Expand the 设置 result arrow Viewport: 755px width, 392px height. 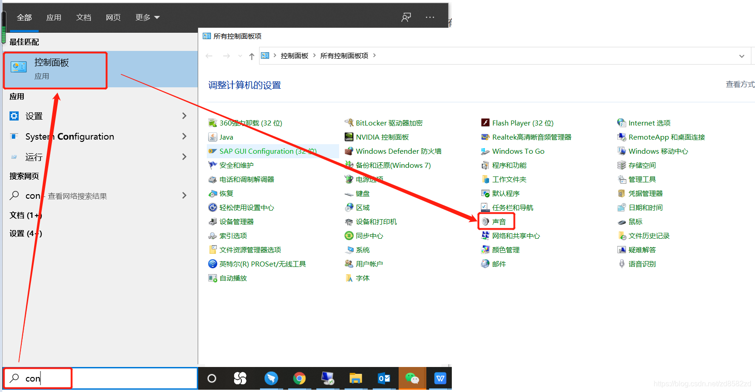[x=184, y=116]
